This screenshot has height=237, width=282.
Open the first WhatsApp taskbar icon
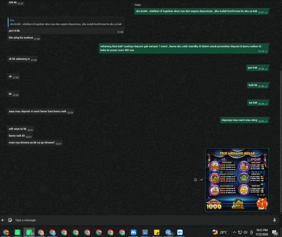tap(17, 232)
